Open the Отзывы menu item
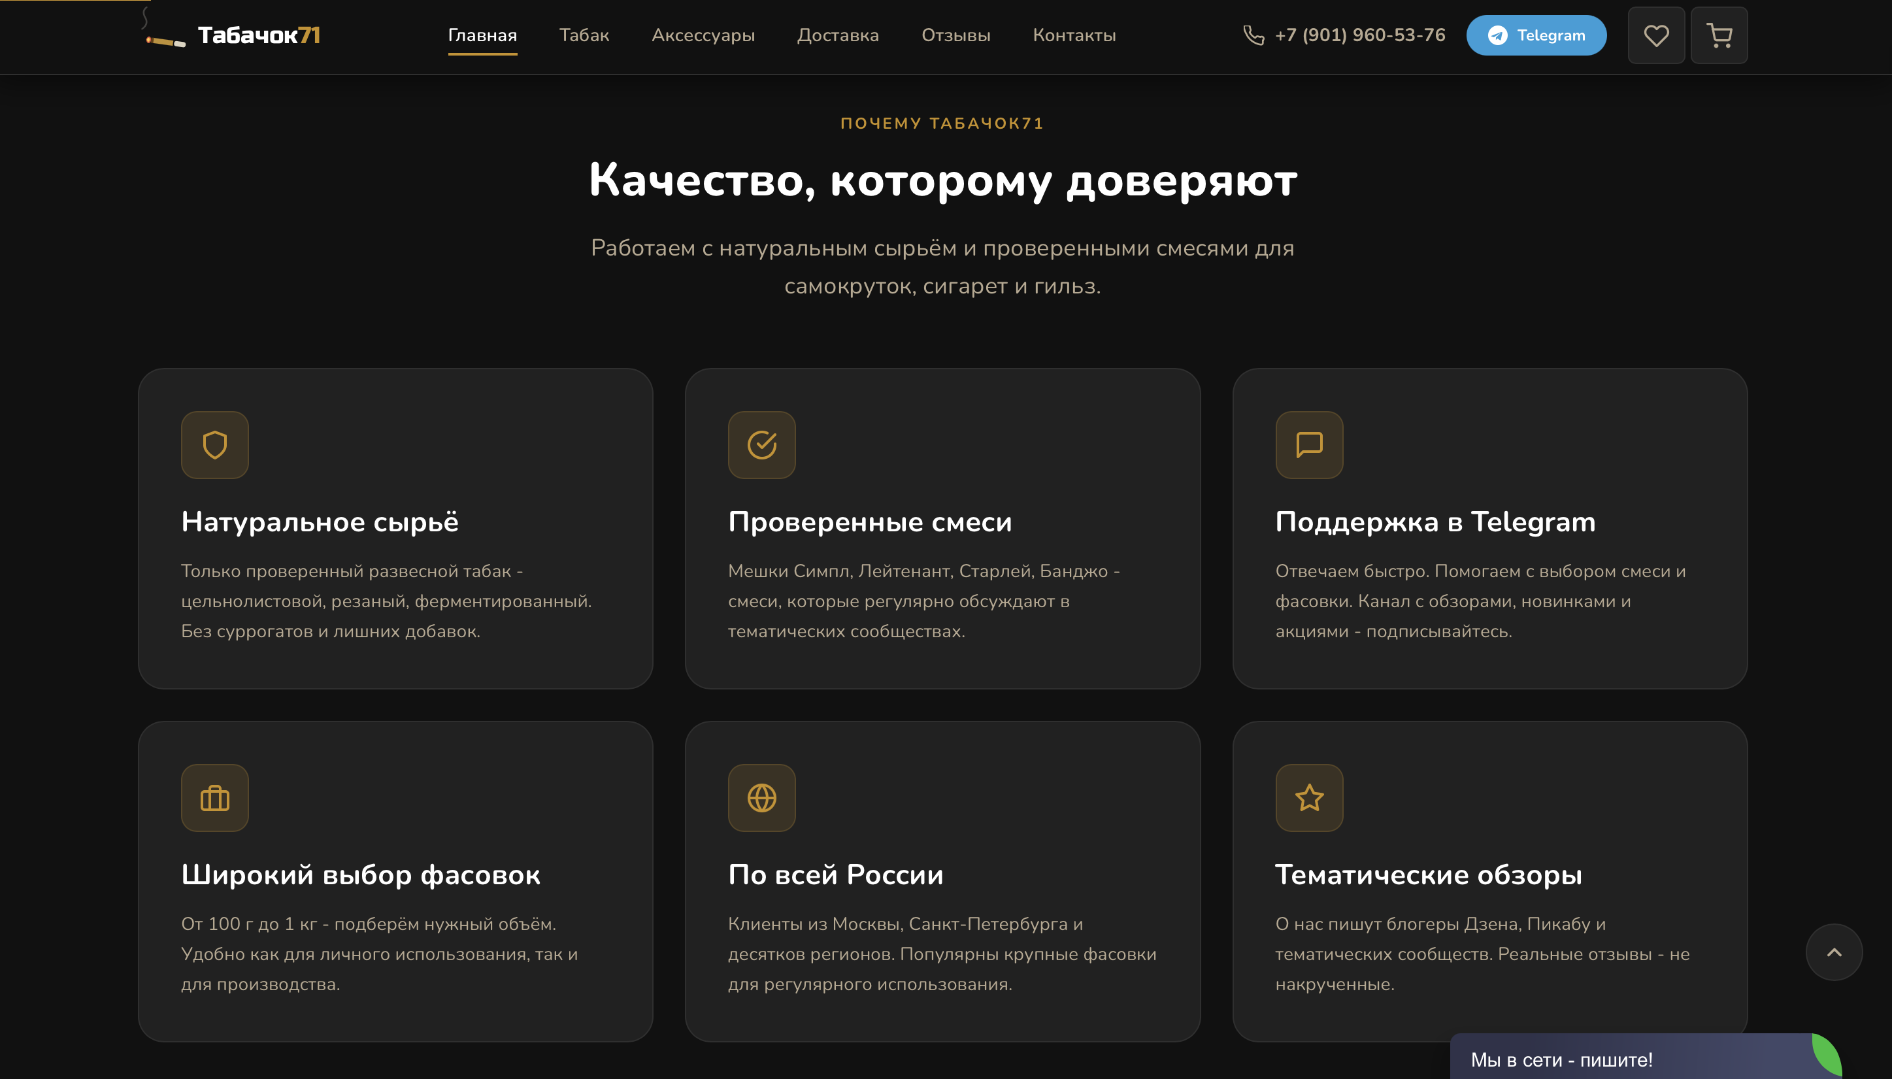The width and height of the screenshot is (1892, 1079). coord(955,35)
